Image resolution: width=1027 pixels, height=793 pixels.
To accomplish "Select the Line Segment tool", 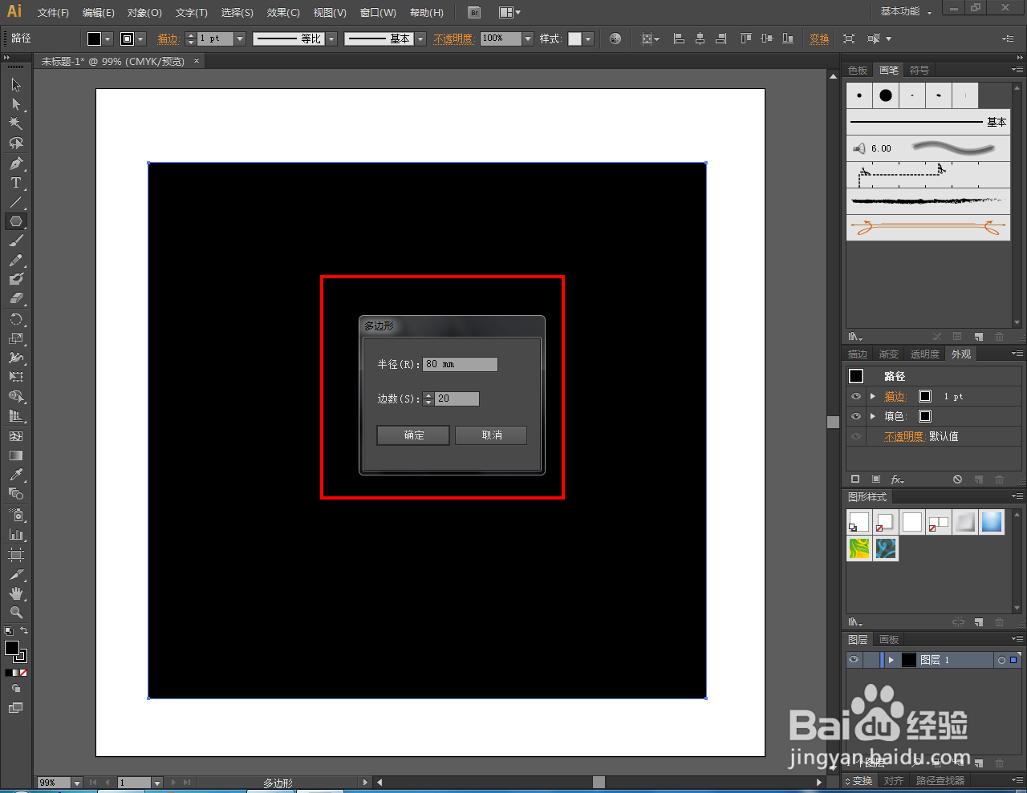I will point(16,202).
